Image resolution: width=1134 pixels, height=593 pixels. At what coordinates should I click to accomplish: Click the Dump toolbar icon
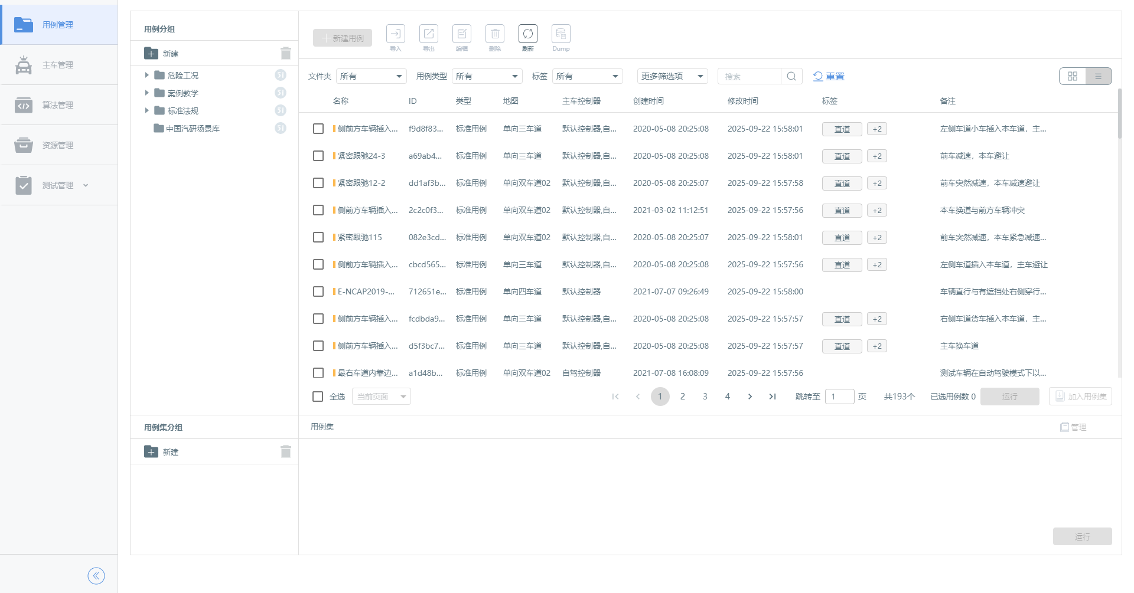(561, 34)
